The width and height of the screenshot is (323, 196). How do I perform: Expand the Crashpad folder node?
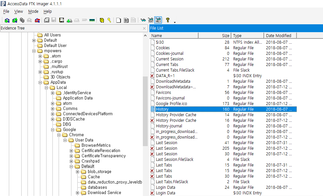(x=71, y=161)
